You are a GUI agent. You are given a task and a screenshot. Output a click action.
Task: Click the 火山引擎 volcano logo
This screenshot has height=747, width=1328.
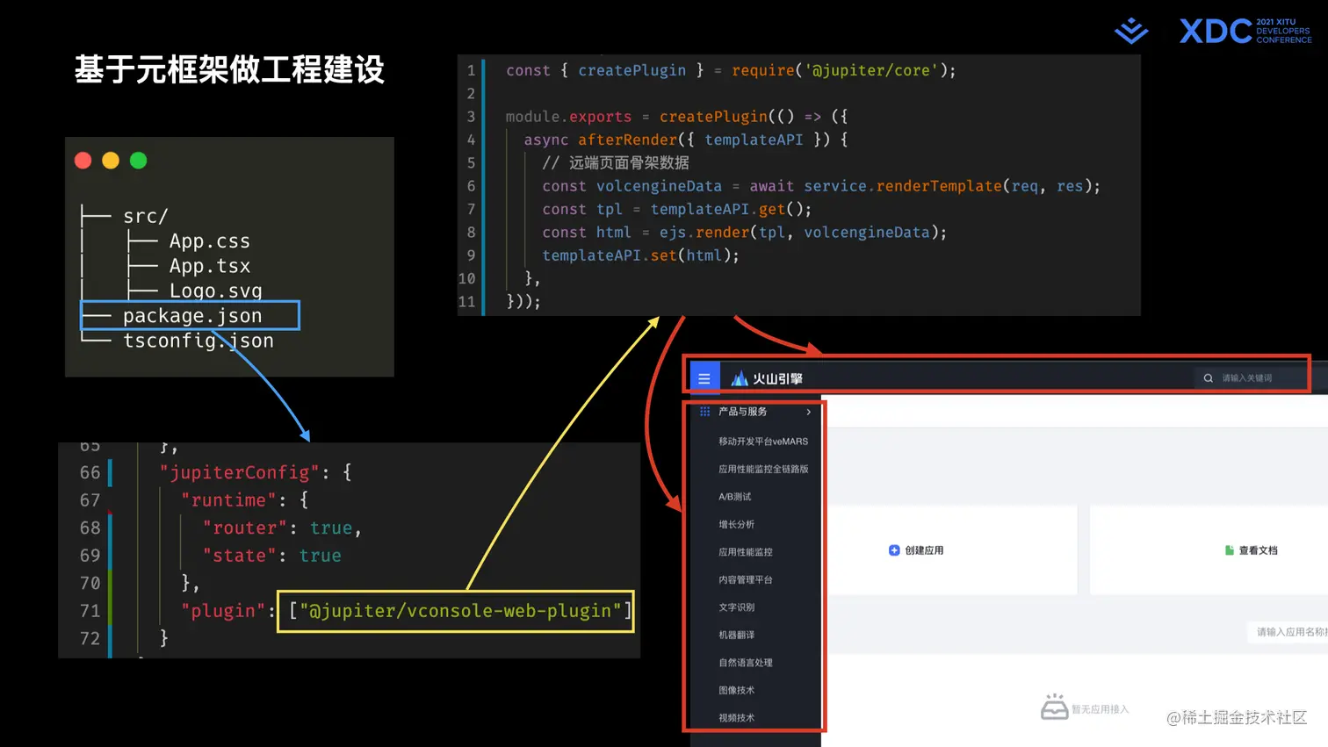point(767,378)
